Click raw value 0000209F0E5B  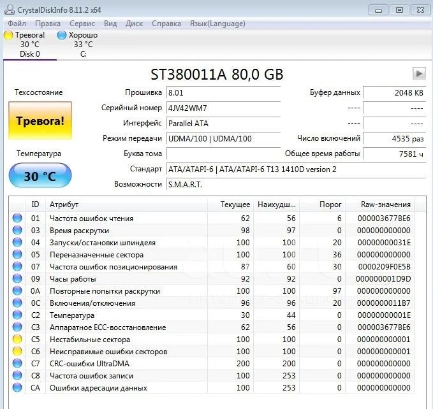[385, 267]
